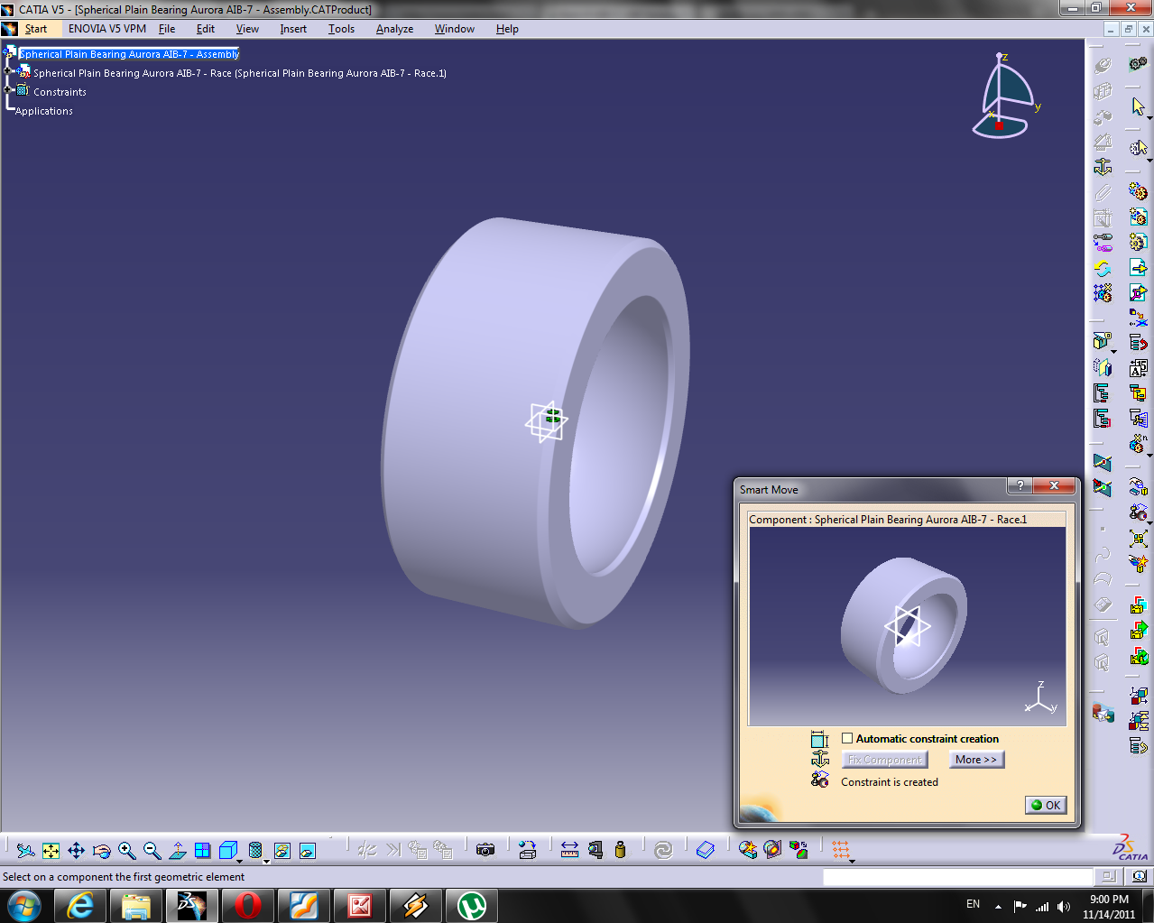Click the Select arrow tool in right toolbar

point(1138,106)
